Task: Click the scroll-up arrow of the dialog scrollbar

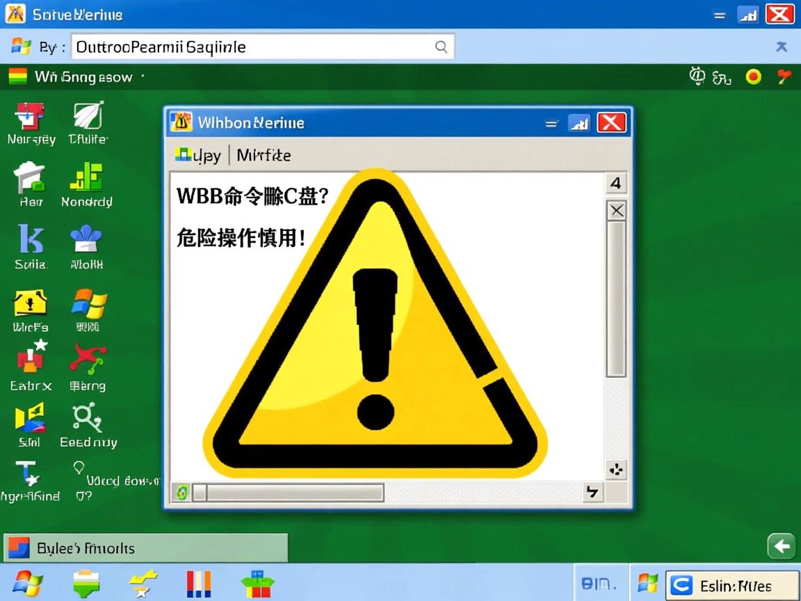Action: pos(616,183)
